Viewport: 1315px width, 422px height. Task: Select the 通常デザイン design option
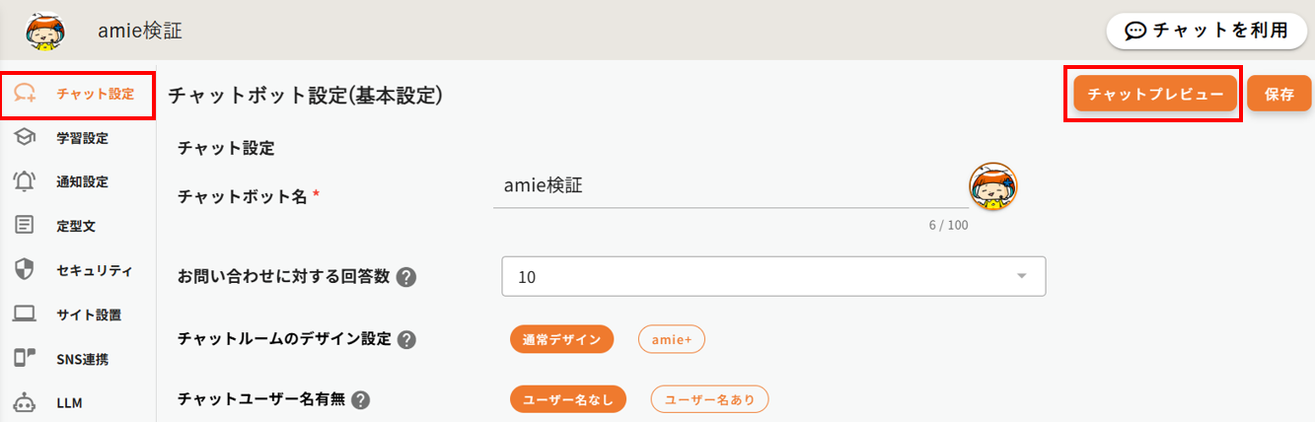(x=561, y=339)
